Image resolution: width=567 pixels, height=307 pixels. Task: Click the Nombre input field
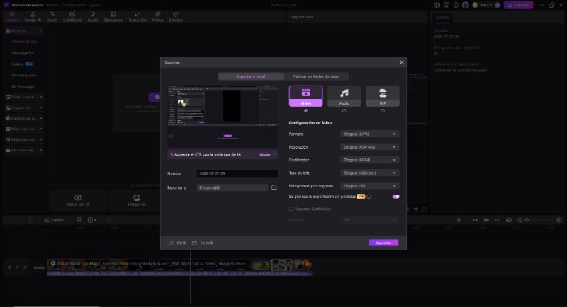(237, 173)
